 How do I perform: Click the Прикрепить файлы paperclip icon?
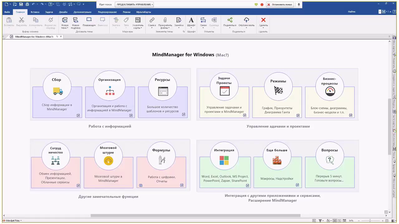165,20
